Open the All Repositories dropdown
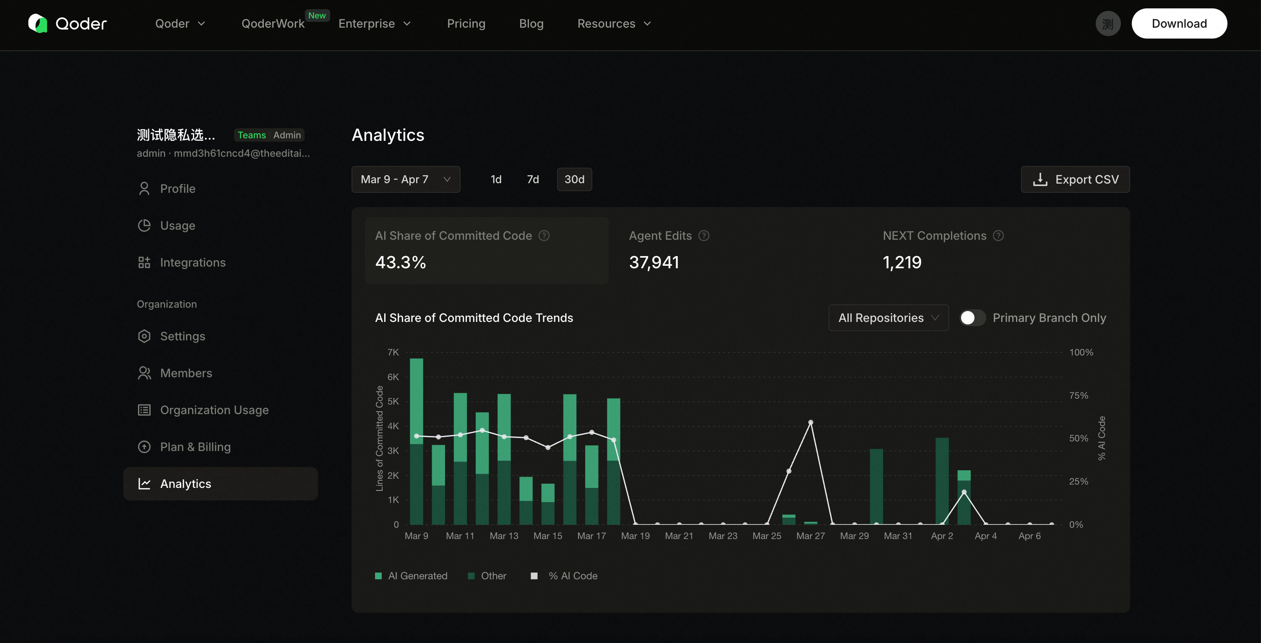This screenshot has width=1261, height=643. click(x=888, y=318)
